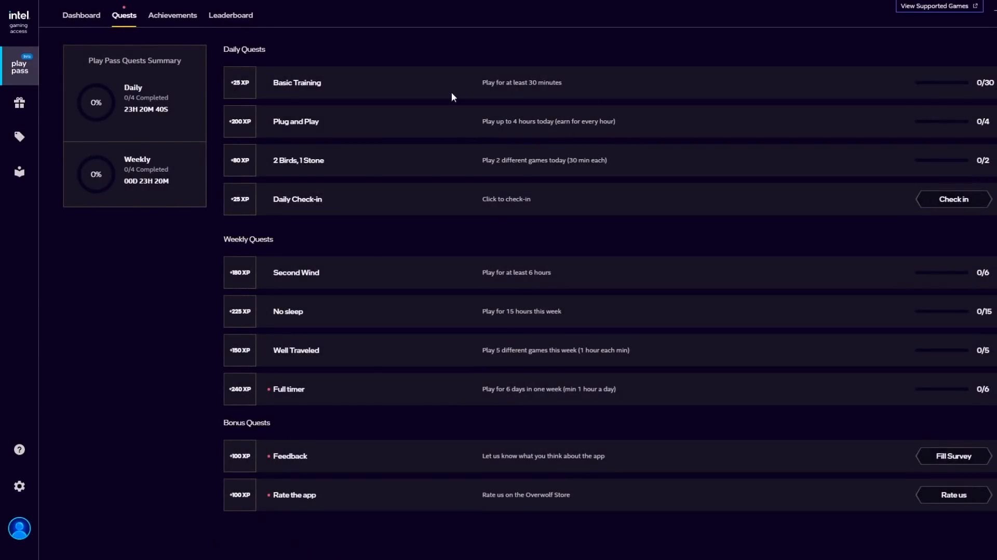This screenshot has width=997, height=560.
Task: Switch to the Dashboard tab
Action: click(x=81, y=15)
